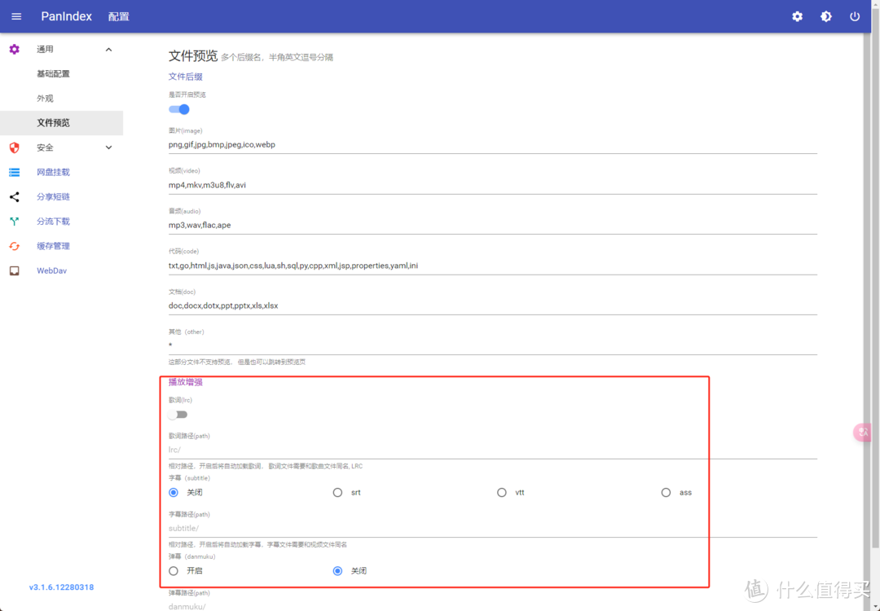Image resolution: width=880 pixels, height=611 pixels.
Task: Open the 基础配置 menu item
Action: point(53,74)
